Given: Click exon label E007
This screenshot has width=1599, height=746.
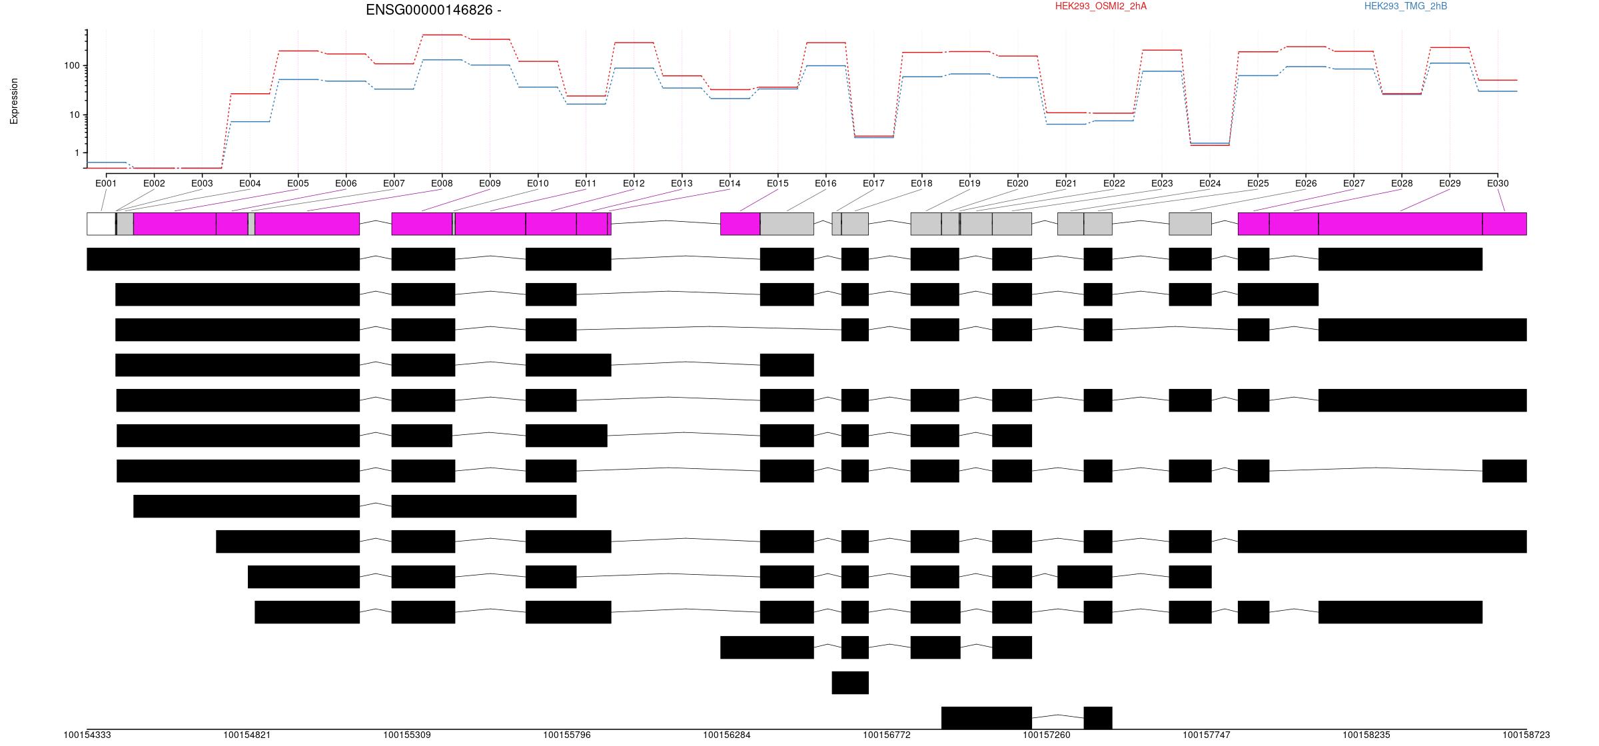Looking at the screenshot, I should coord(394,183).
